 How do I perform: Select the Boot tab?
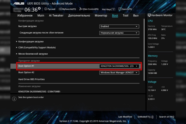pos(115,15)
